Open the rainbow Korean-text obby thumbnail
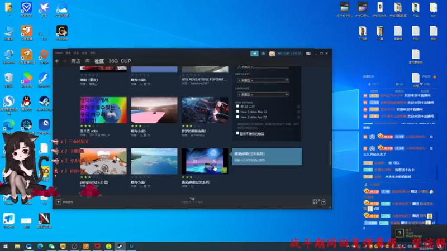The width and height of the screenshot is (447, 251). pyautogui.click(x=103, y=110)
